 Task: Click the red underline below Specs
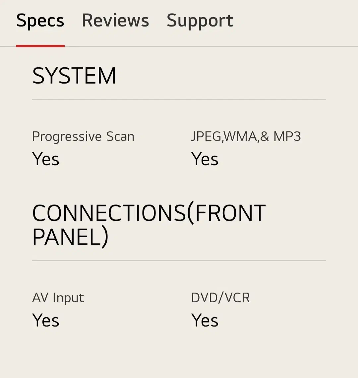(40, 46)
